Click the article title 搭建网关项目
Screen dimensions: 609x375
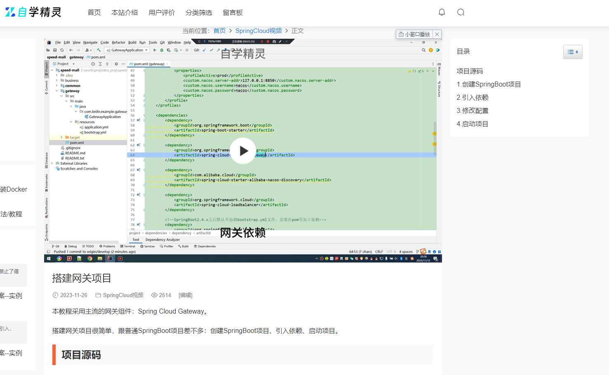(82, 278)
